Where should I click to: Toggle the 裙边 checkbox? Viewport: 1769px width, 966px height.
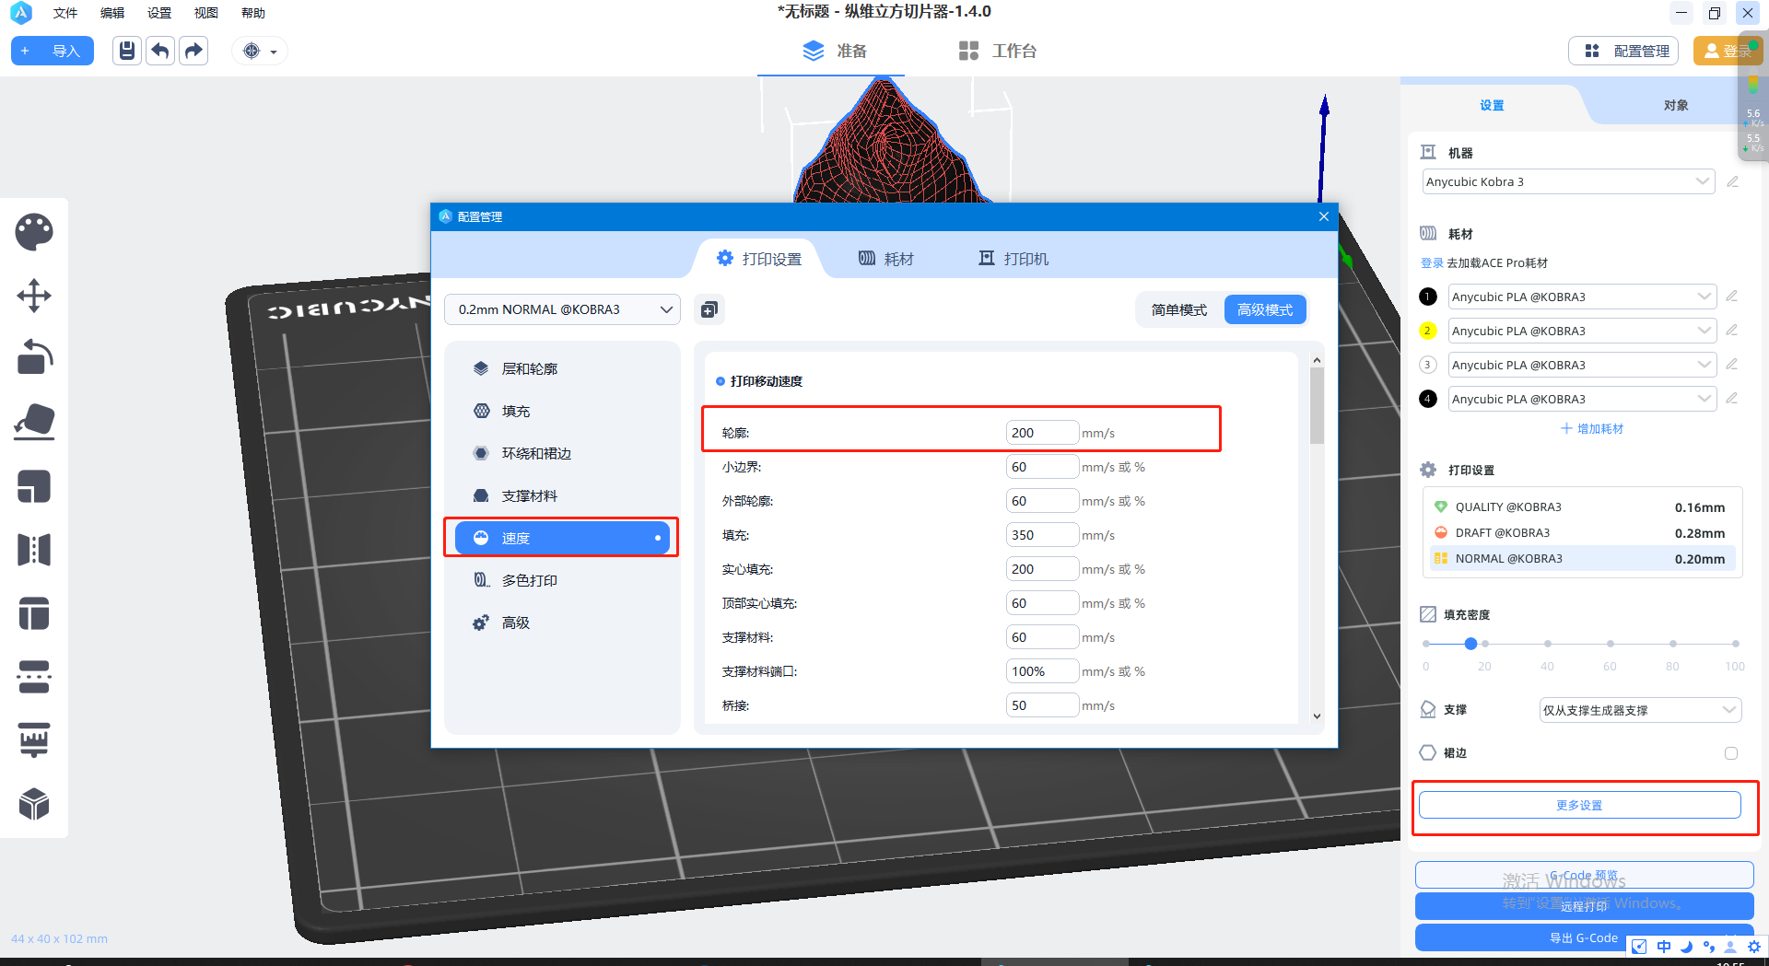(1731, 753)
